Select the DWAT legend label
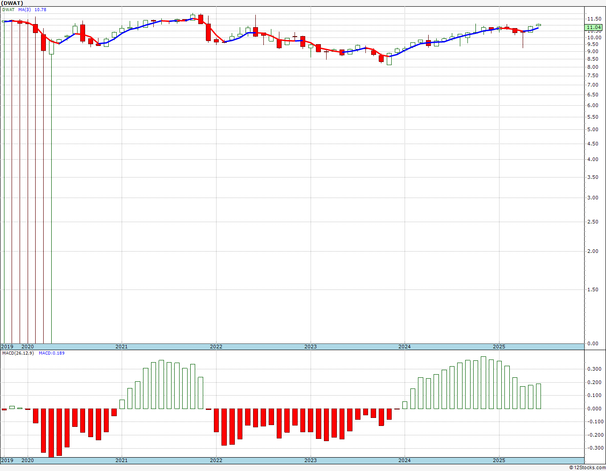The height and width of the screenshot is (471, 606). pyautogui.click(x=8, y=10)
